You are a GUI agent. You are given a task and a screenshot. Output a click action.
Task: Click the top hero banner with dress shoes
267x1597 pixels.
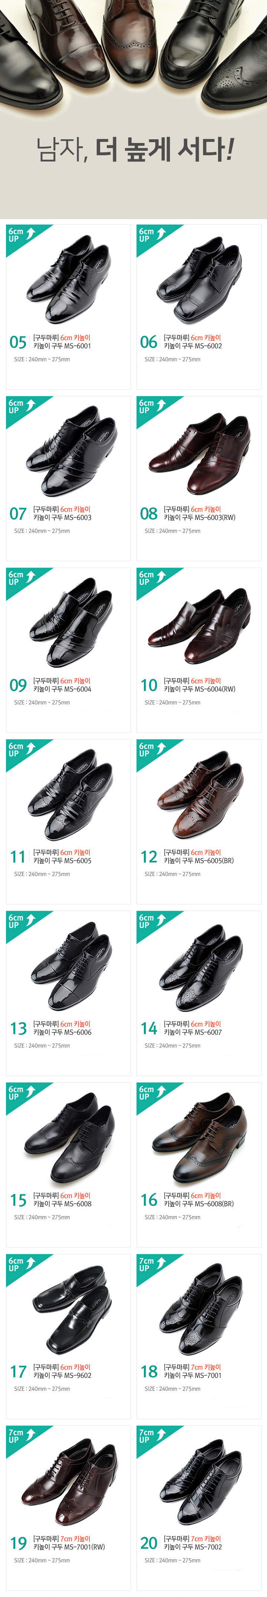tap(133, 109)
